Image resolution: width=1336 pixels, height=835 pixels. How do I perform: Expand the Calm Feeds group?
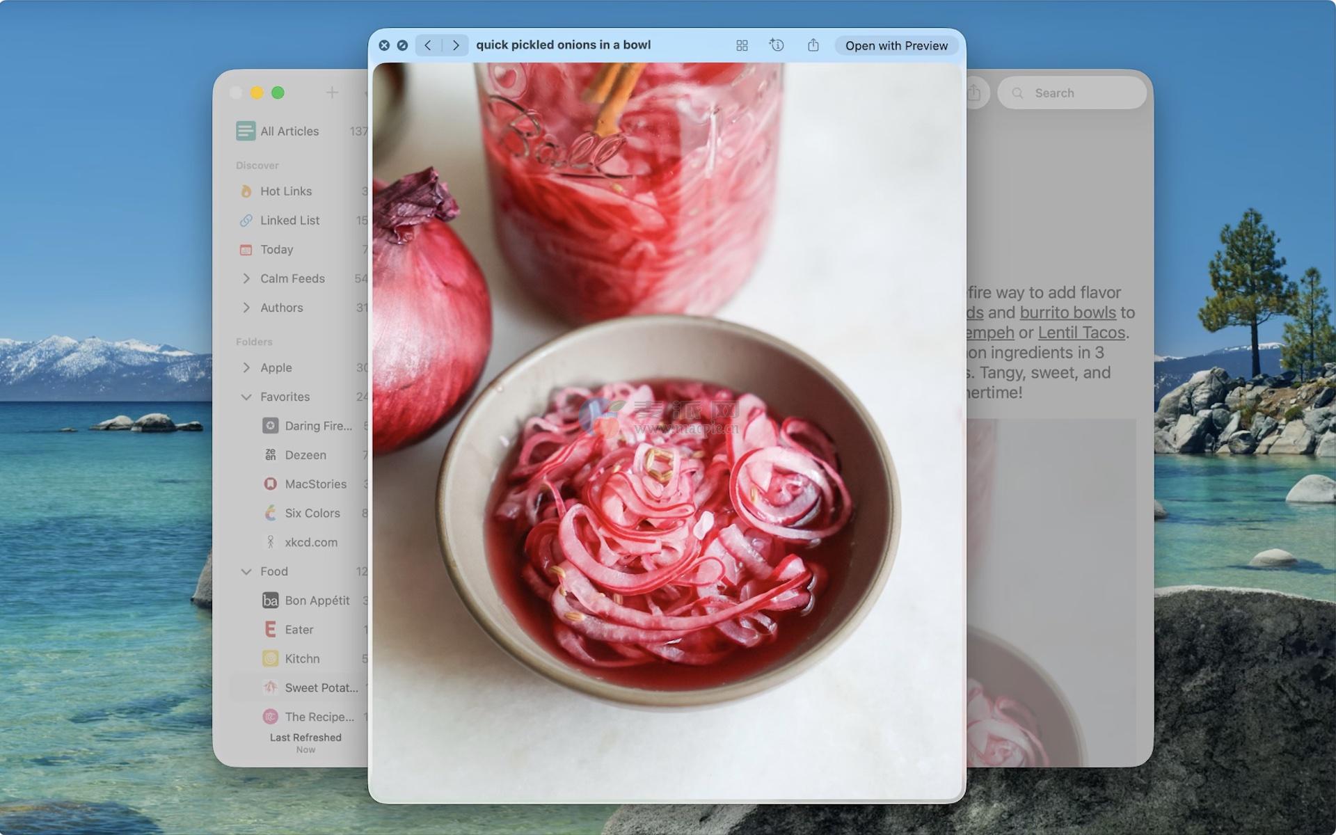coord(246,278)
